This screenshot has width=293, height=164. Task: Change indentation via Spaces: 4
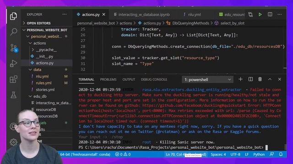218,154
